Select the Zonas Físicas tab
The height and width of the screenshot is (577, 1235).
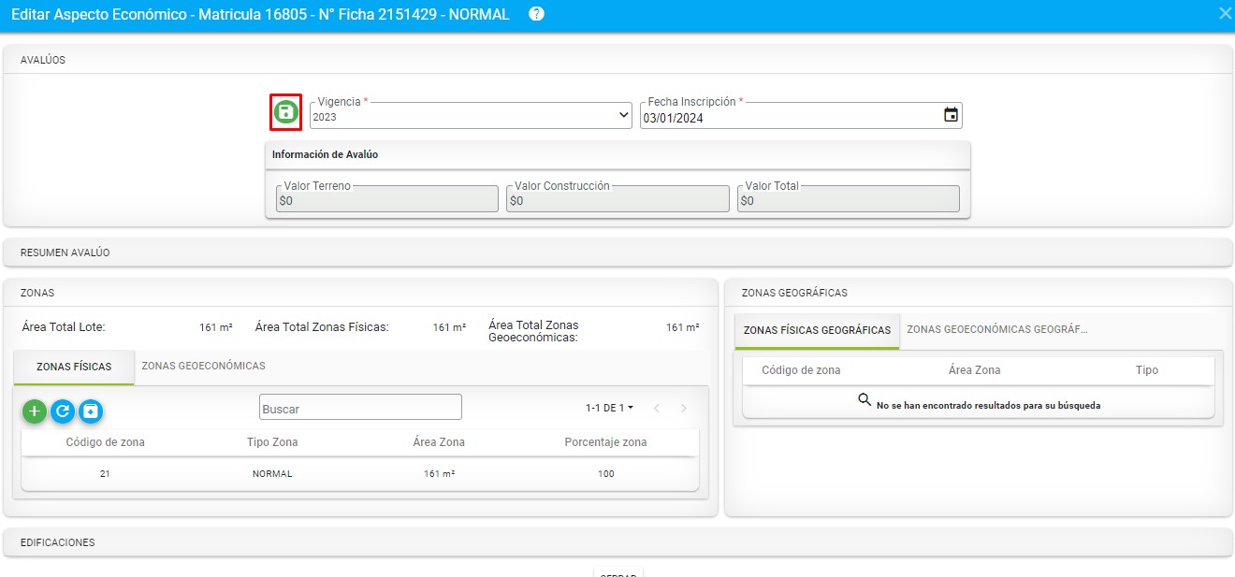pos(74,367)
